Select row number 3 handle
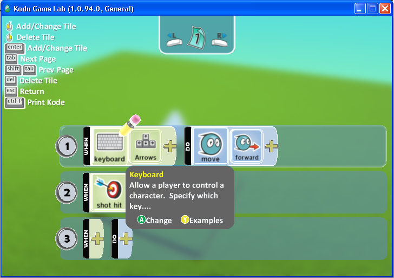Screen dimensions: 394x278 tap(67, 238)
